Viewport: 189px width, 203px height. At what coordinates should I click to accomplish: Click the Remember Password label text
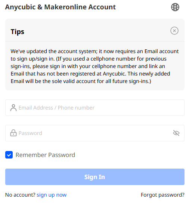(45, 155)
